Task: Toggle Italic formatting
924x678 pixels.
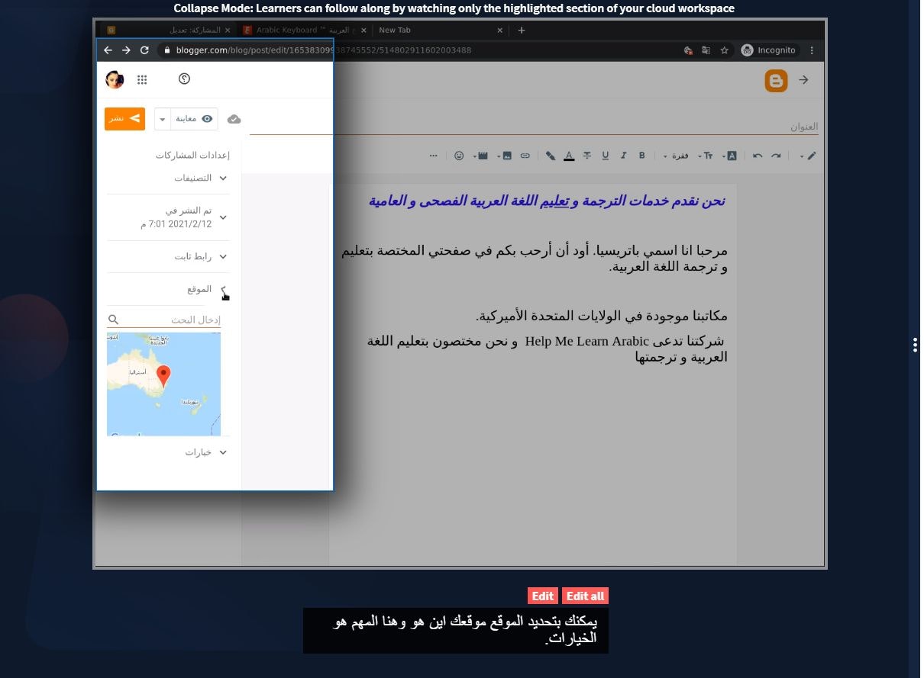Action: pyautogui.click(x=624, y=156)
